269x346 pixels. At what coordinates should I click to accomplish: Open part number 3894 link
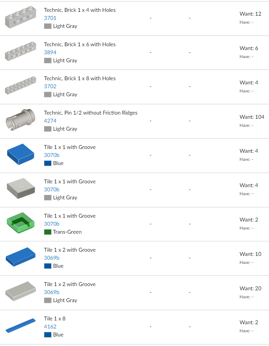[50, 52]
